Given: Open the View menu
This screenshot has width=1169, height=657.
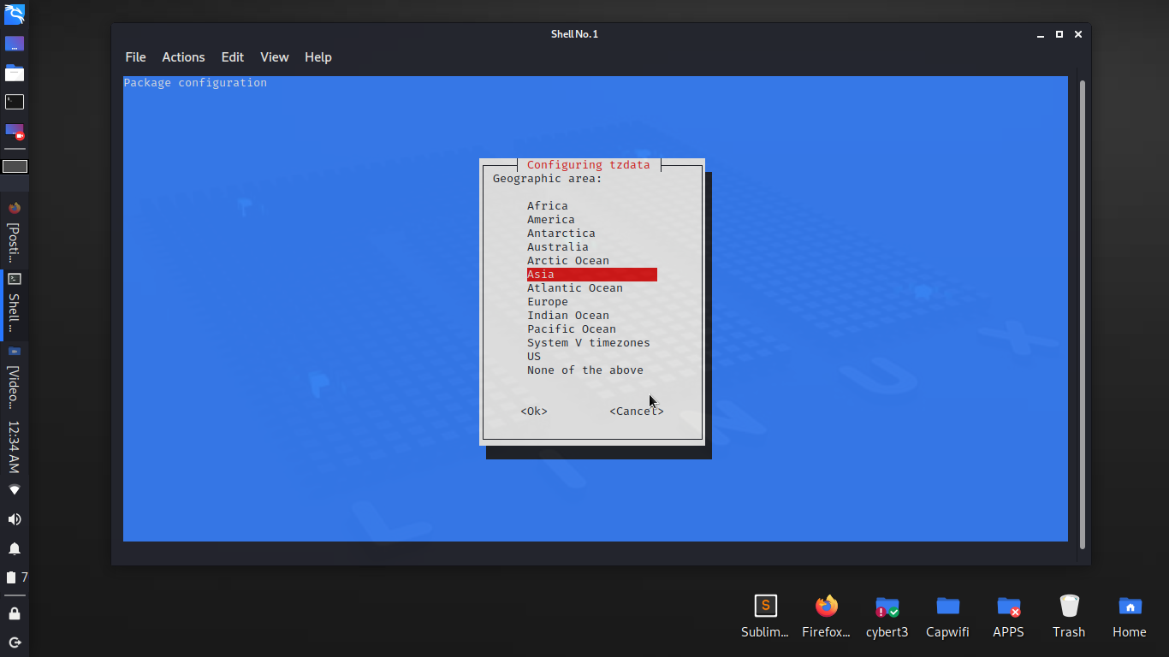Looking at the screenshot, I should pyautogui.click(x=275, y=57).
